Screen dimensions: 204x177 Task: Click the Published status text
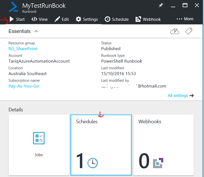111,49
